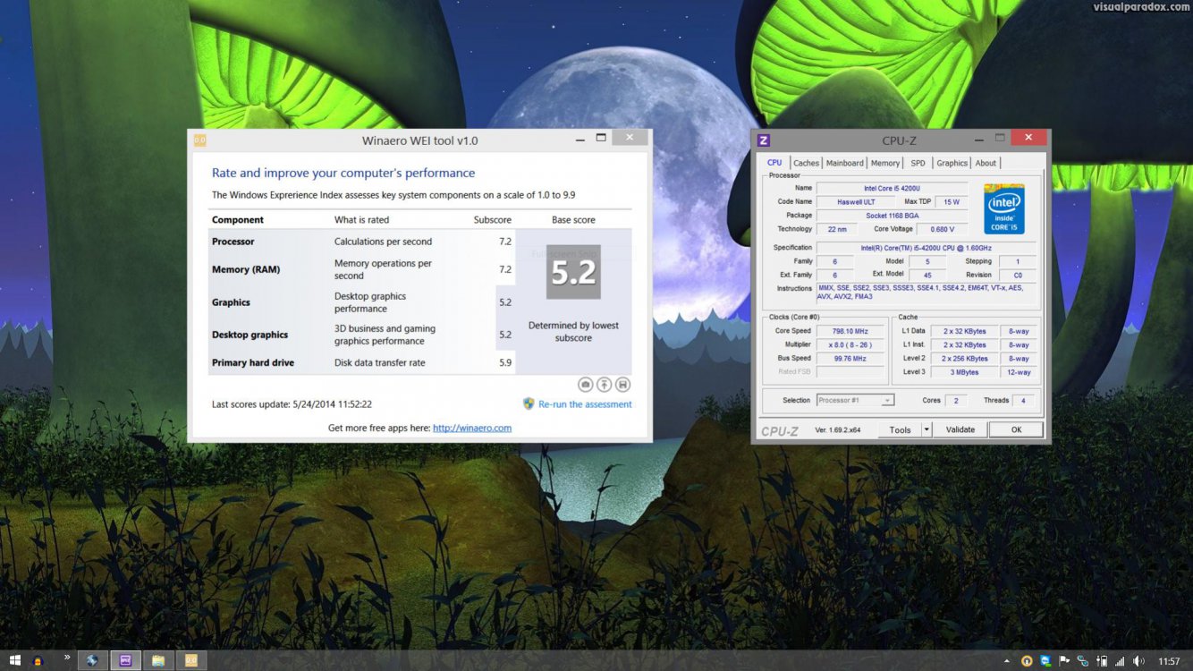The image size is (1193, 671).
Task: Open the http://winaero.com link
Action: point(472,428)
